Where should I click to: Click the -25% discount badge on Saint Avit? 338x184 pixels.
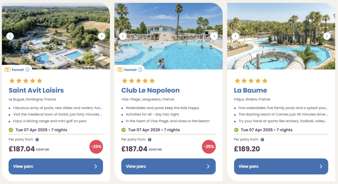[x=96, y=147]
